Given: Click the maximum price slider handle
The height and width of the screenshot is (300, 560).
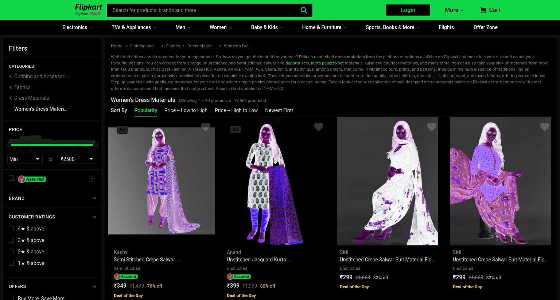Looking at the screenshot, I should pos(95,145).
